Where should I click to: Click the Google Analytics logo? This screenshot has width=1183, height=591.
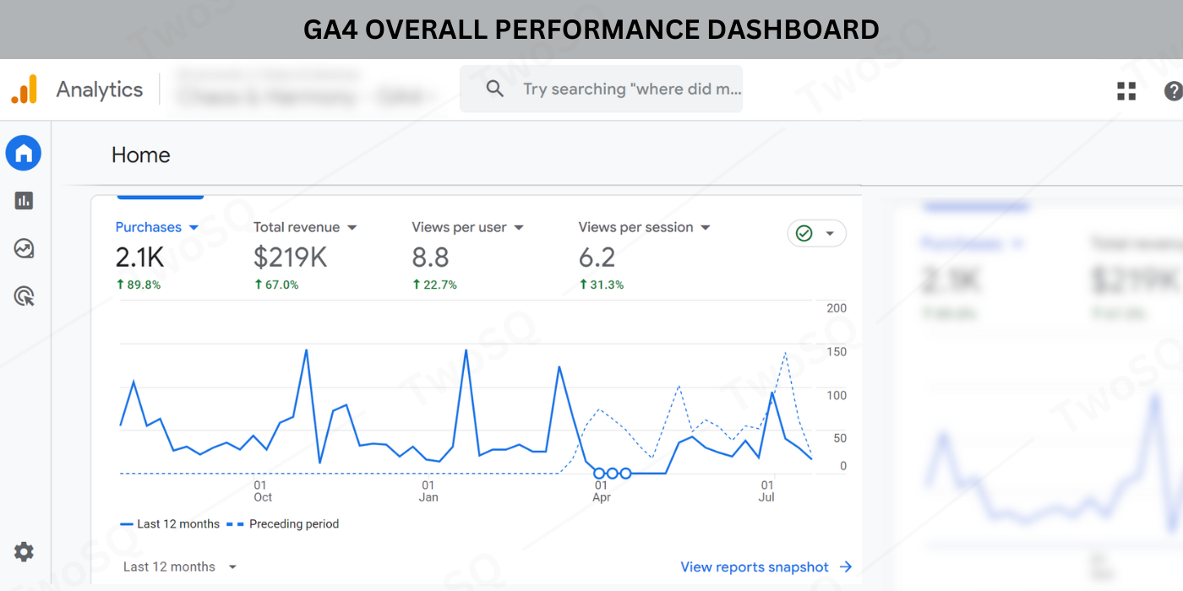[x=25, y=89]
